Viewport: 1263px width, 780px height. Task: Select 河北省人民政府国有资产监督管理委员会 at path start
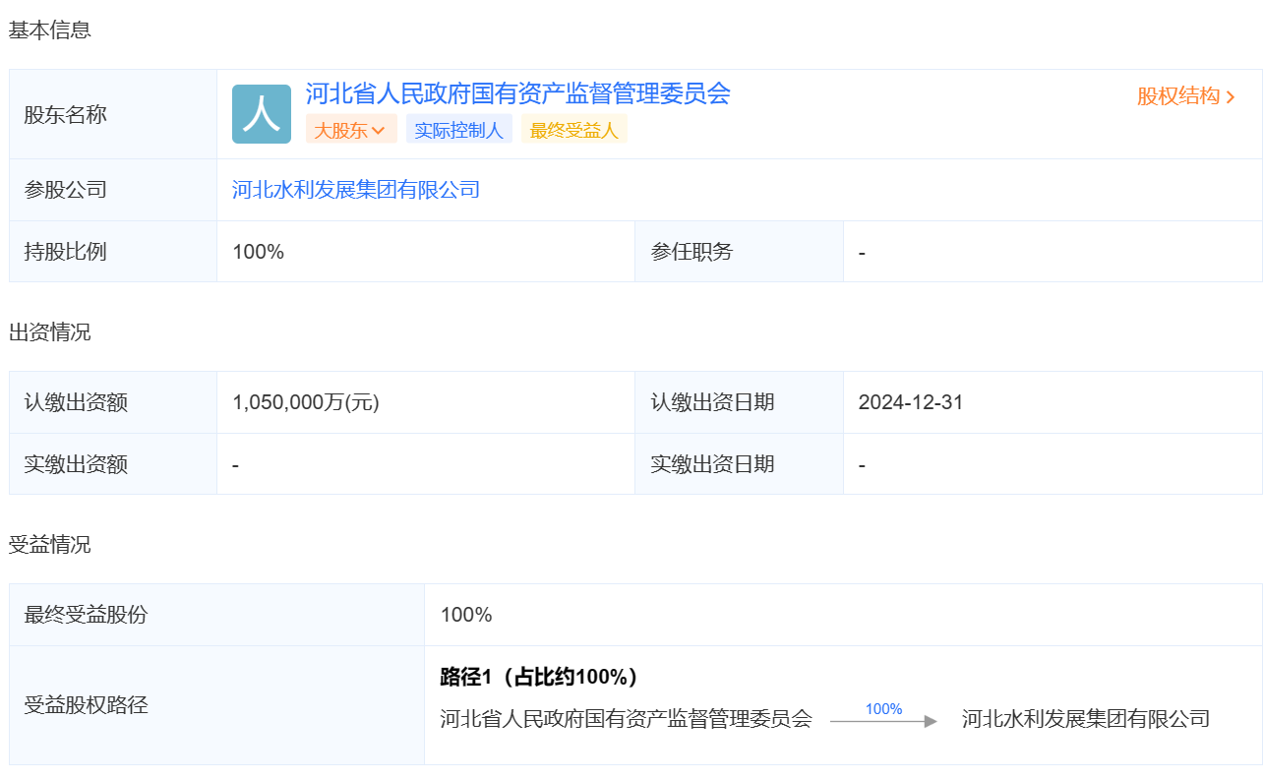coord(626,719)
